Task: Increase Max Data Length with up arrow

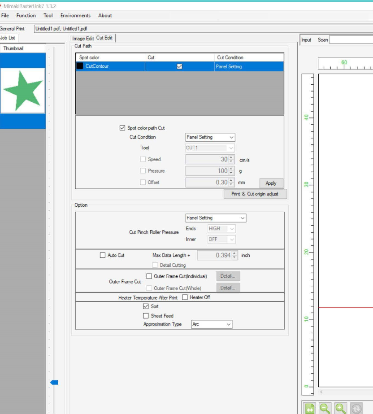Action: [x=234, y=253]
